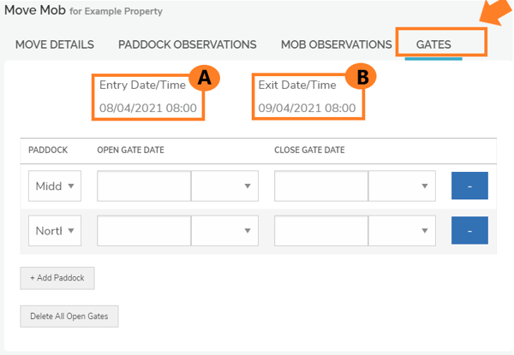Screen dimensions: 514x355
Task: Open the Paddock Observations tab
Action: click(187, 44)
